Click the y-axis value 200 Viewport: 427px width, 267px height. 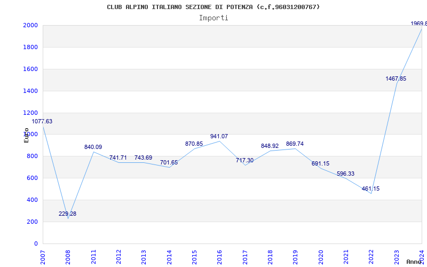pyautogui.click(x=33, y=222)
